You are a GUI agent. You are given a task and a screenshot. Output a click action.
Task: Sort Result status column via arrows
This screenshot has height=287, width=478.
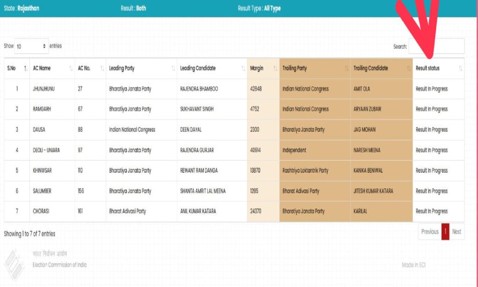[x=461, y=69]
